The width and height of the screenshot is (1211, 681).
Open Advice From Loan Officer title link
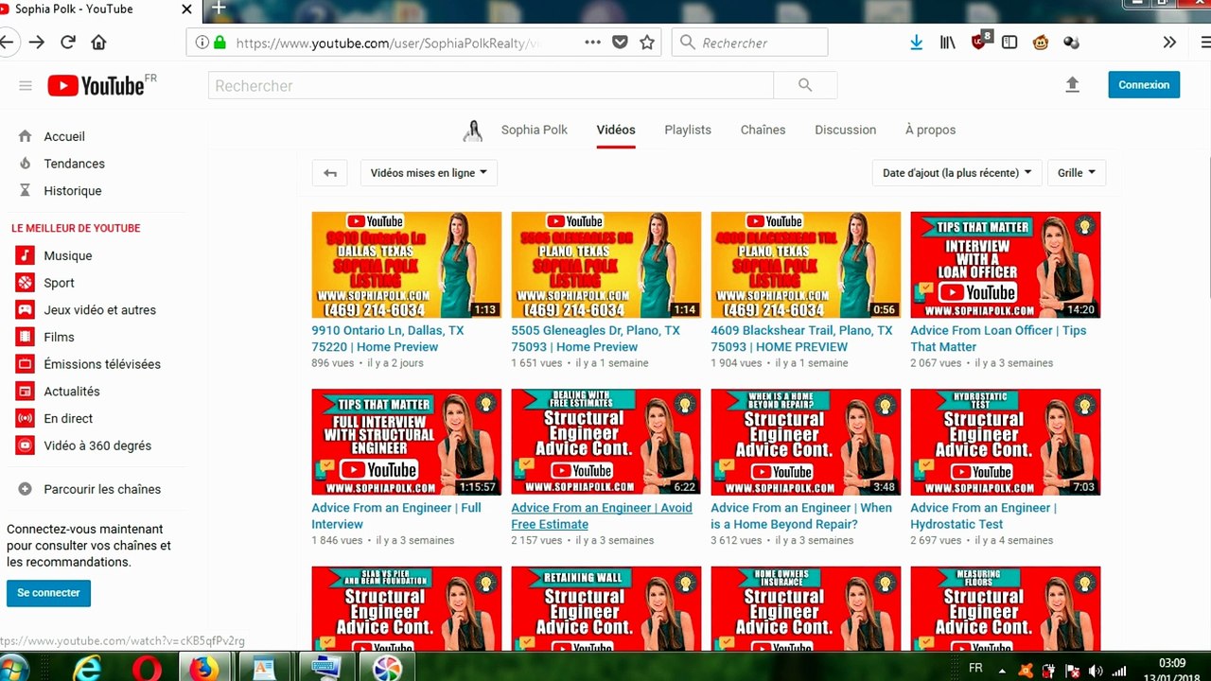(998, 339)
